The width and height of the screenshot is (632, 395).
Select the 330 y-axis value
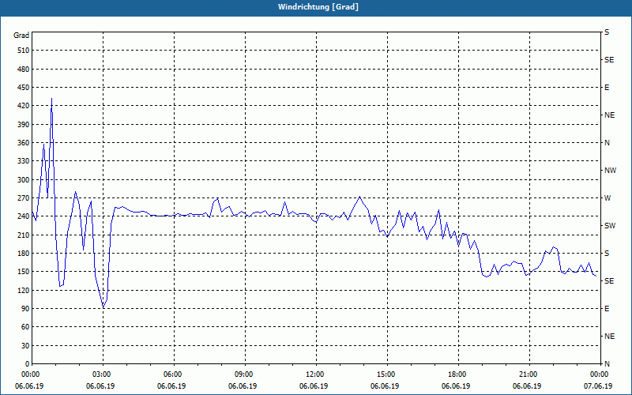24,161
